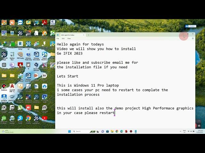The image size is (205, 153).
Task: Open Microsoft Store from the taskbar
Action: 107,131
